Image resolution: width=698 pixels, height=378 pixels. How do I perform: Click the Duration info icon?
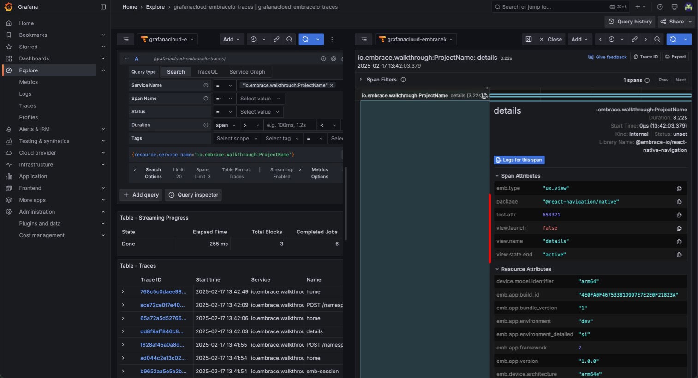point(206,125)
